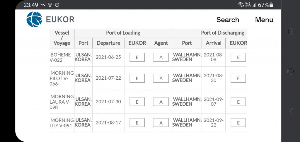
Task: Click discharging 'E' button for 2021-08-08 arrival
Action: (238, 57)
